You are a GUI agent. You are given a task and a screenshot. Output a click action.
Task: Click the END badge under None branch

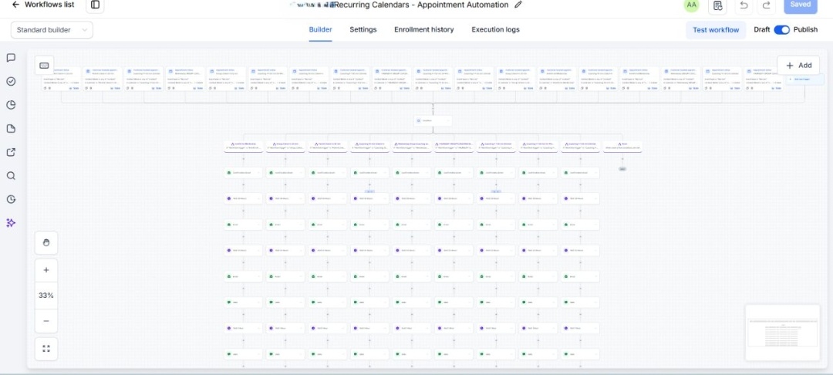point(622,169)
